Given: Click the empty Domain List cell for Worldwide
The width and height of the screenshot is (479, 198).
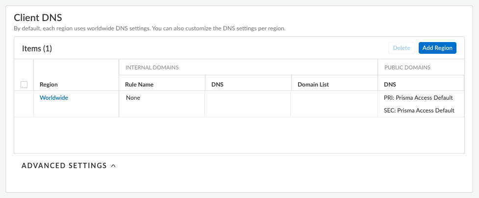Looking at the screenshot, I should 334,104.
